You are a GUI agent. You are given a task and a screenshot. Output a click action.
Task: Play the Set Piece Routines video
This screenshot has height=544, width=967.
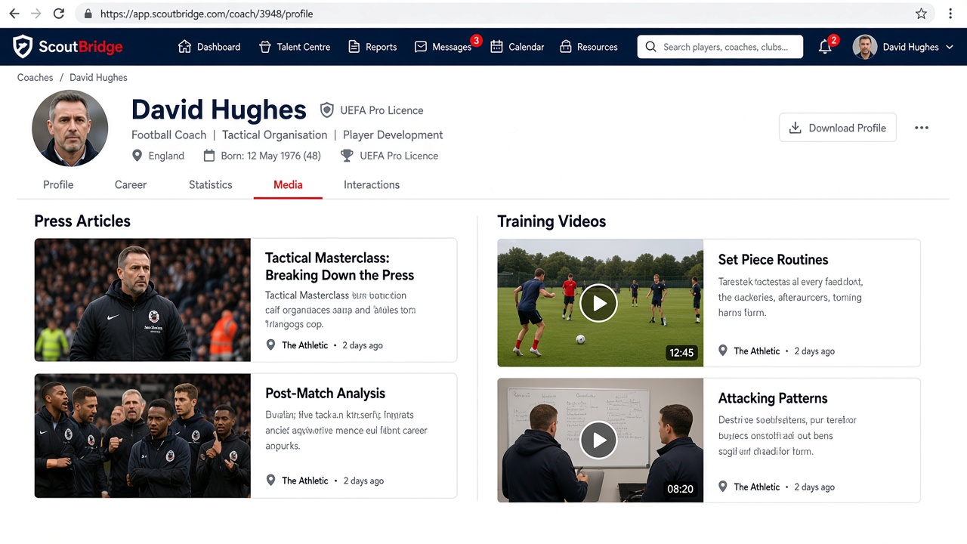[x=598, y=303]
